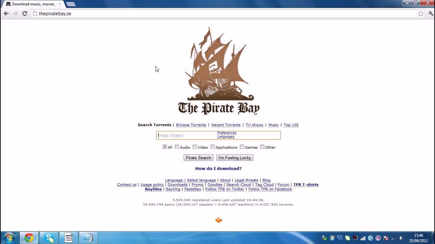Click the small orange icon below the statistics
Viewport: 435px width, 244px height.
pyautogui.click(x=219, y=220)
